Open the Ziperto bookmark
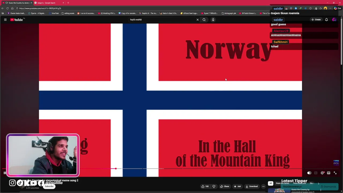The width and height of the screenshot is (343, 193). pyautogui.click(x=36, y=13)
